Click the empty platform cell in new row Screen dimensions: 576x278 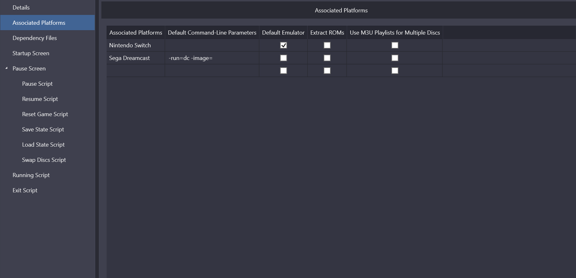[x=136, y=71]
